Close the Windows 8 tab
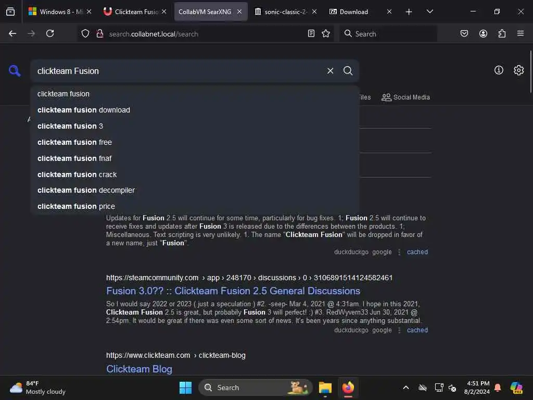 [x=89, y=11]
